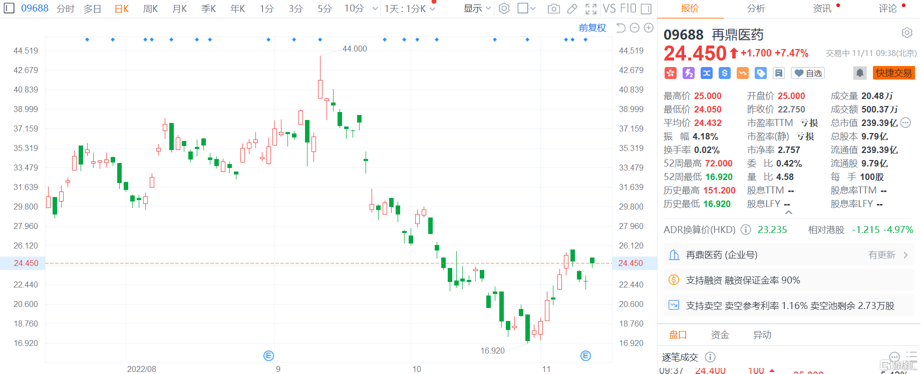Switch to 分时 intraday chart
The image size is (921, 374).
tap(65, 8)
